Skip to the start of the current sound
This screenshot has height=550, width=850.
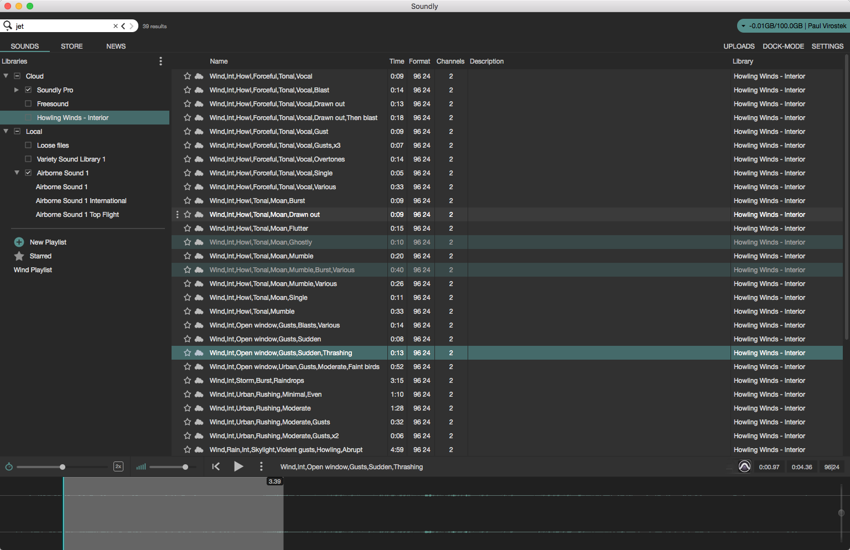[x=216, y=466]
